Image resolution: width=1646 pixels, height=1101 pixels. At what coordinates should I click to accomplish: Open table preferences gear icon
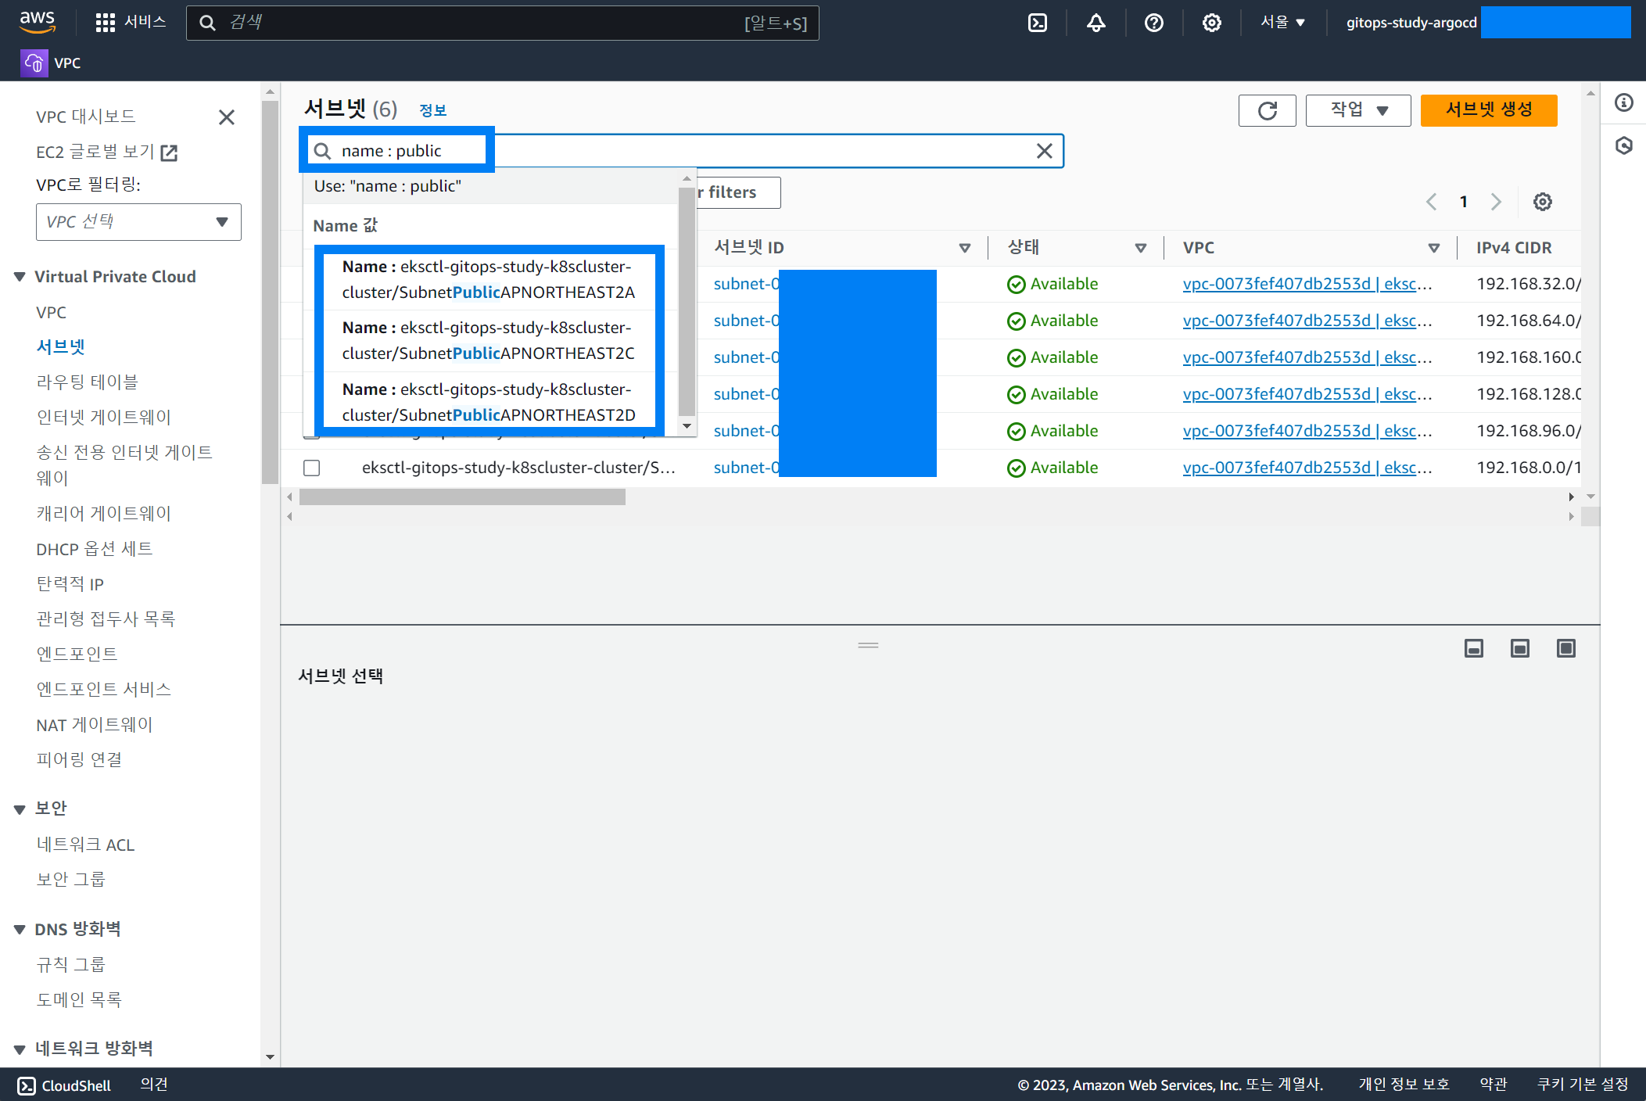1542,202
